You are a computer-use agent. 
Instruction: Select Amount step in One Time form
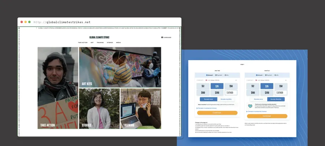(209, 75)
